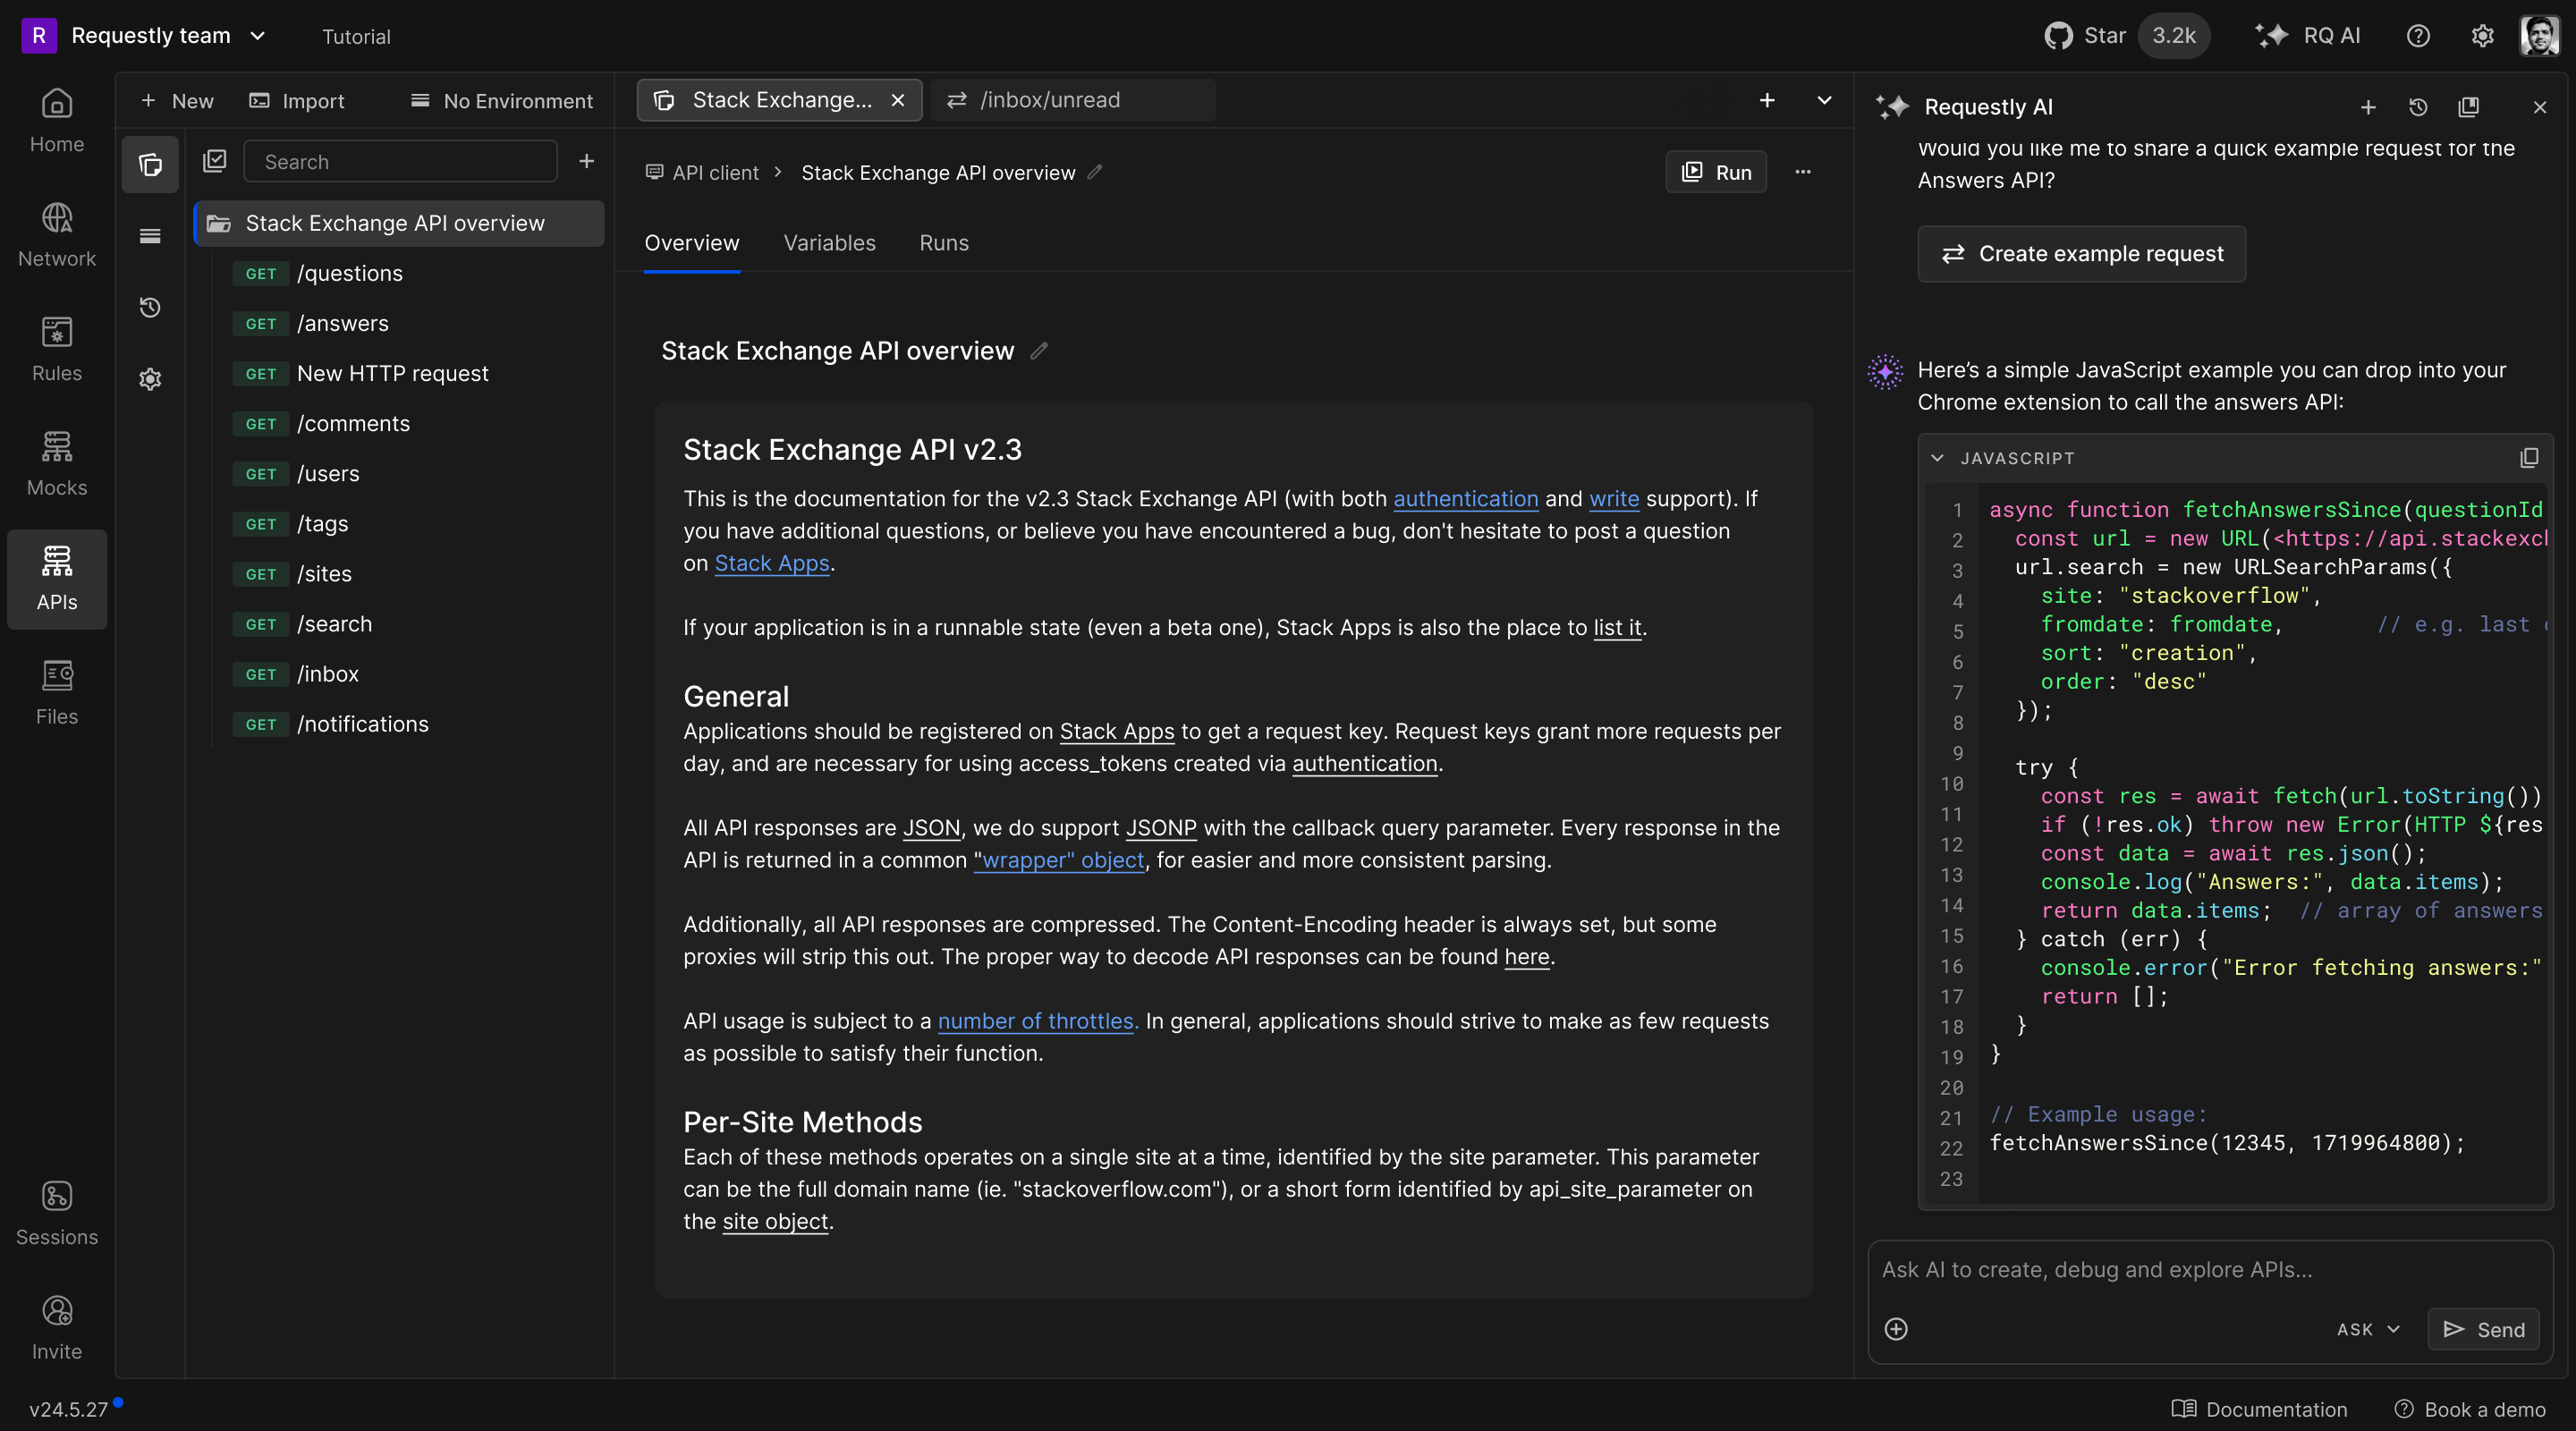Collapse the JAVASCRIPT code block chevron
Image resolution: width=2576 pixels, height=1431 pixels.
click(1938, 458)
